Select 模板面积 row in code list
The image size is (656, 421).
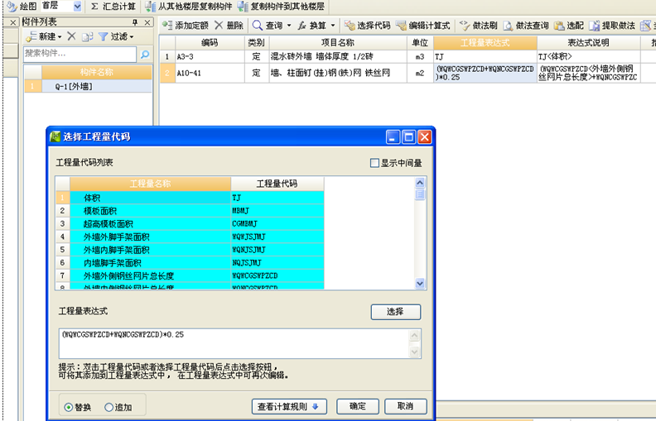point(190,210)
